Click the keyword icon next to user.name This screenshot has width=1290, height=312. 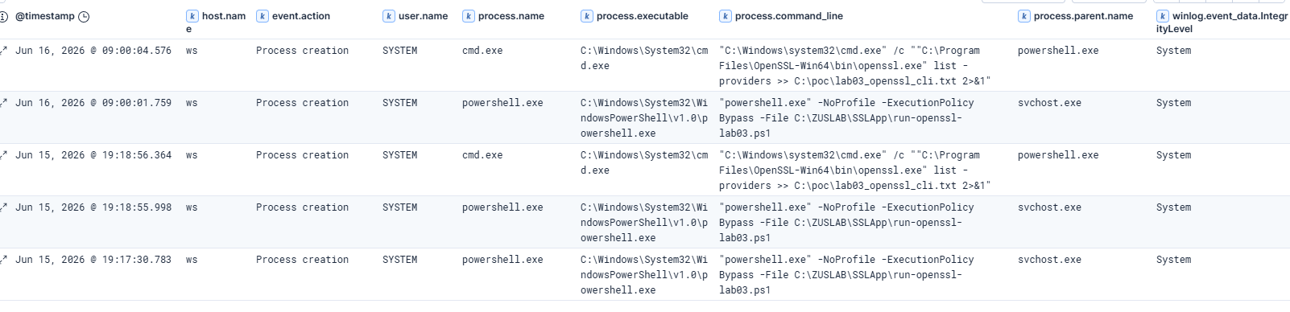coord(389,16)
